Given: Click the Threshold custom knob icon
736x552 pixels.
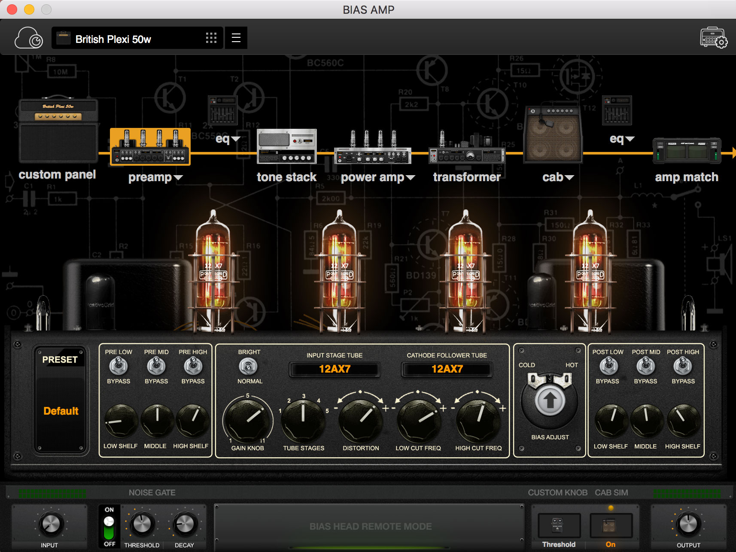Looking at the screenshot, I should click(559, 525).
